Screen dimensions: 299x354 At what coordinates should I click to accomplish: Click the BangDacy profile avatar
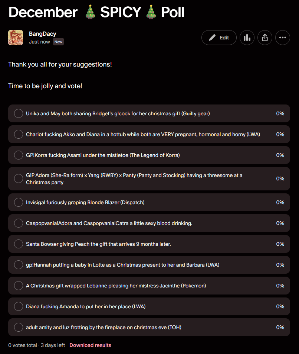(16, 38)
